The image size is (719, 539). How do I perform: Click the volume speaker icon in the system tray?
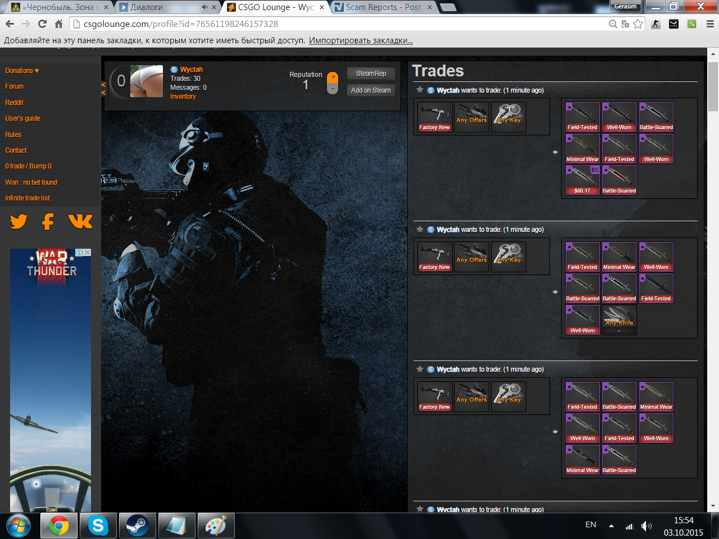click(647, 526)
